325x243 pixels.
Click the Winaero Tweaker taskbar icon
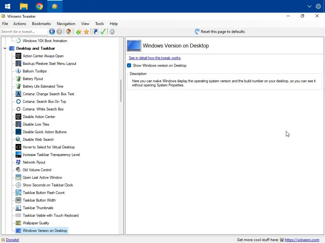click(x=55, y=6)
